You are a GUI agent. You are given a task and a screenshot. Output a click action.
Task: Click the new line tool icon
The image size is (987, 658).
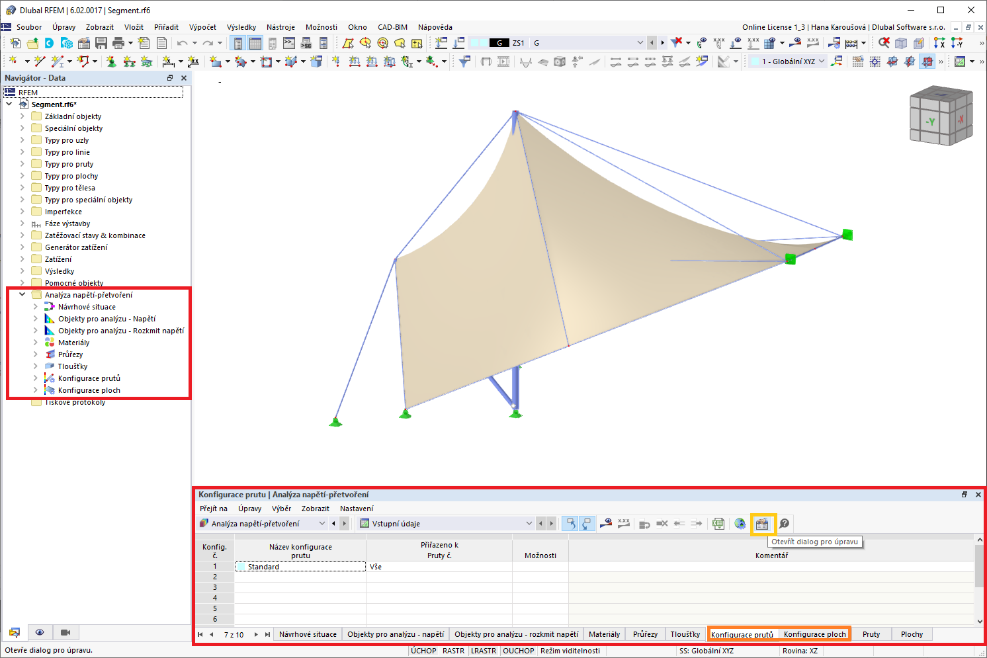40,62
